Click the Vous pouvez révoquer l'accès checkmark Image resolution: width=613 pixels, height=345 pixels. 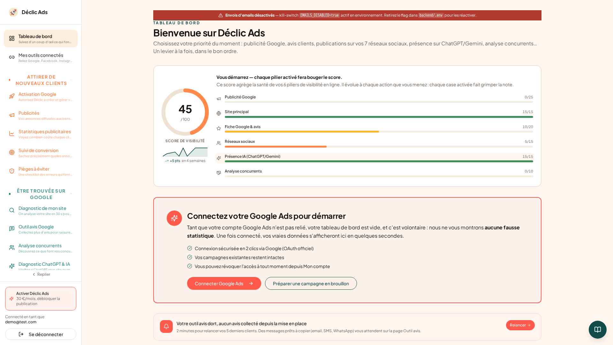click(x=190, y=266)
